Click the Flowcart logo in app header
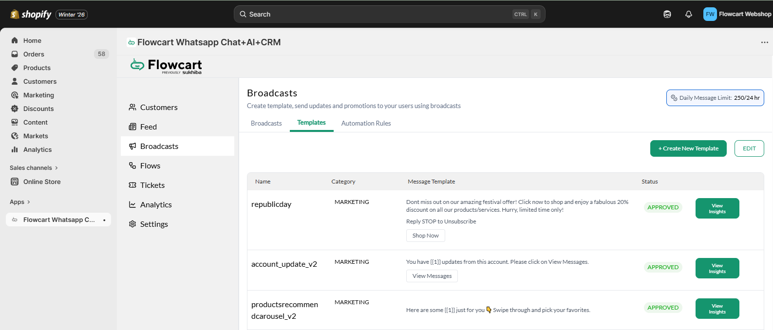The height and width of the screenshot is (330, 773). [166, 66]
